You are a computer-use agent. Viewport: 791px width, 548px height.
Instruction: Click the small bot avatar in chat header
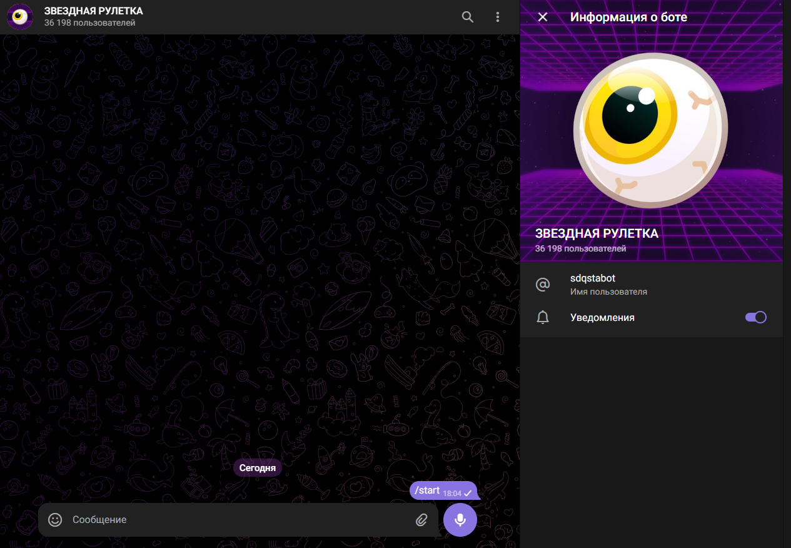point(20,17)
